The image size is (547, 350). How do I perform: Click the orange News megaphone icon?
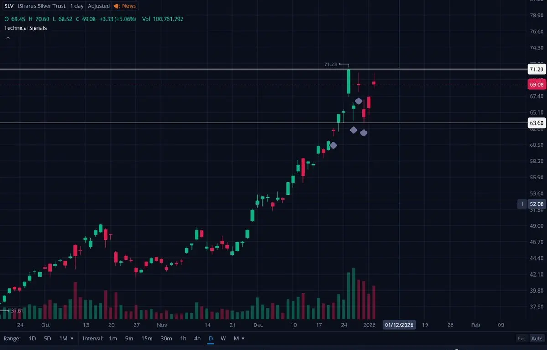pyautogui.click(x=117, y=6)
